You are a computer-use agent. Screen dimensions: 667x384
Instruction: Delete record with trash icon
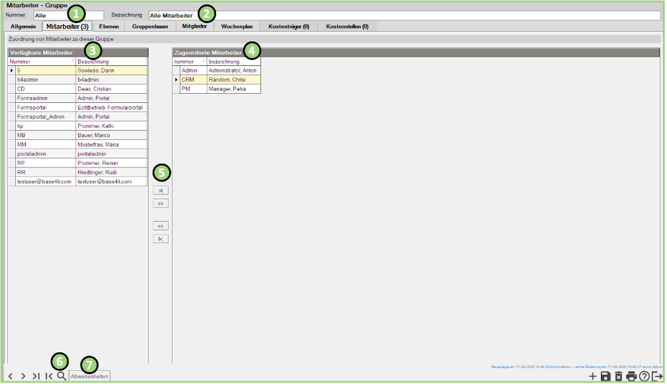click(x=618, y=376)
